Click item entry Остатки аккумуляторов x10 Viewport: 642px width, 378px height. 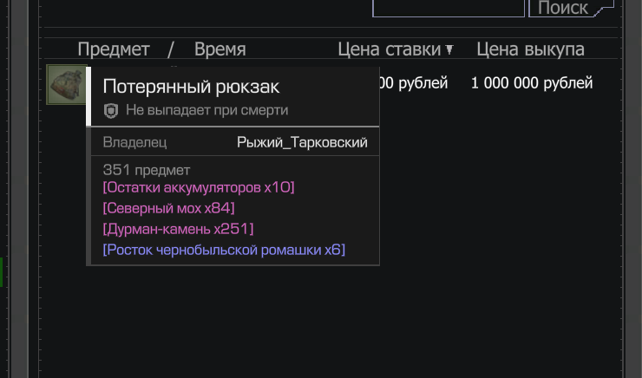tap(199, 187)
